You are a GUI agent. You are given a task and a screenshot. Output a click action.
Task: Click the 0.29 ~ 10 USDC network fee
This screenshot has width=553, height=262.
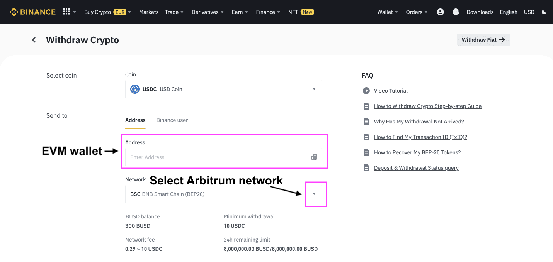tap(144, 249)
